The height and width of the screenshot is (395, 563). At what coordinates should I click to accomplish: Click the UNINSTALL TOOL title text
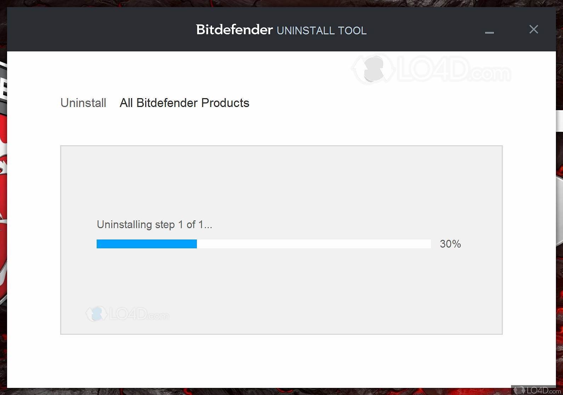coord(322,31)
